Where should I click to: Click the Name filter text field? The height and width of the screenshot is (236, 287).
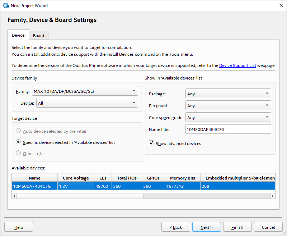(228, 130)
